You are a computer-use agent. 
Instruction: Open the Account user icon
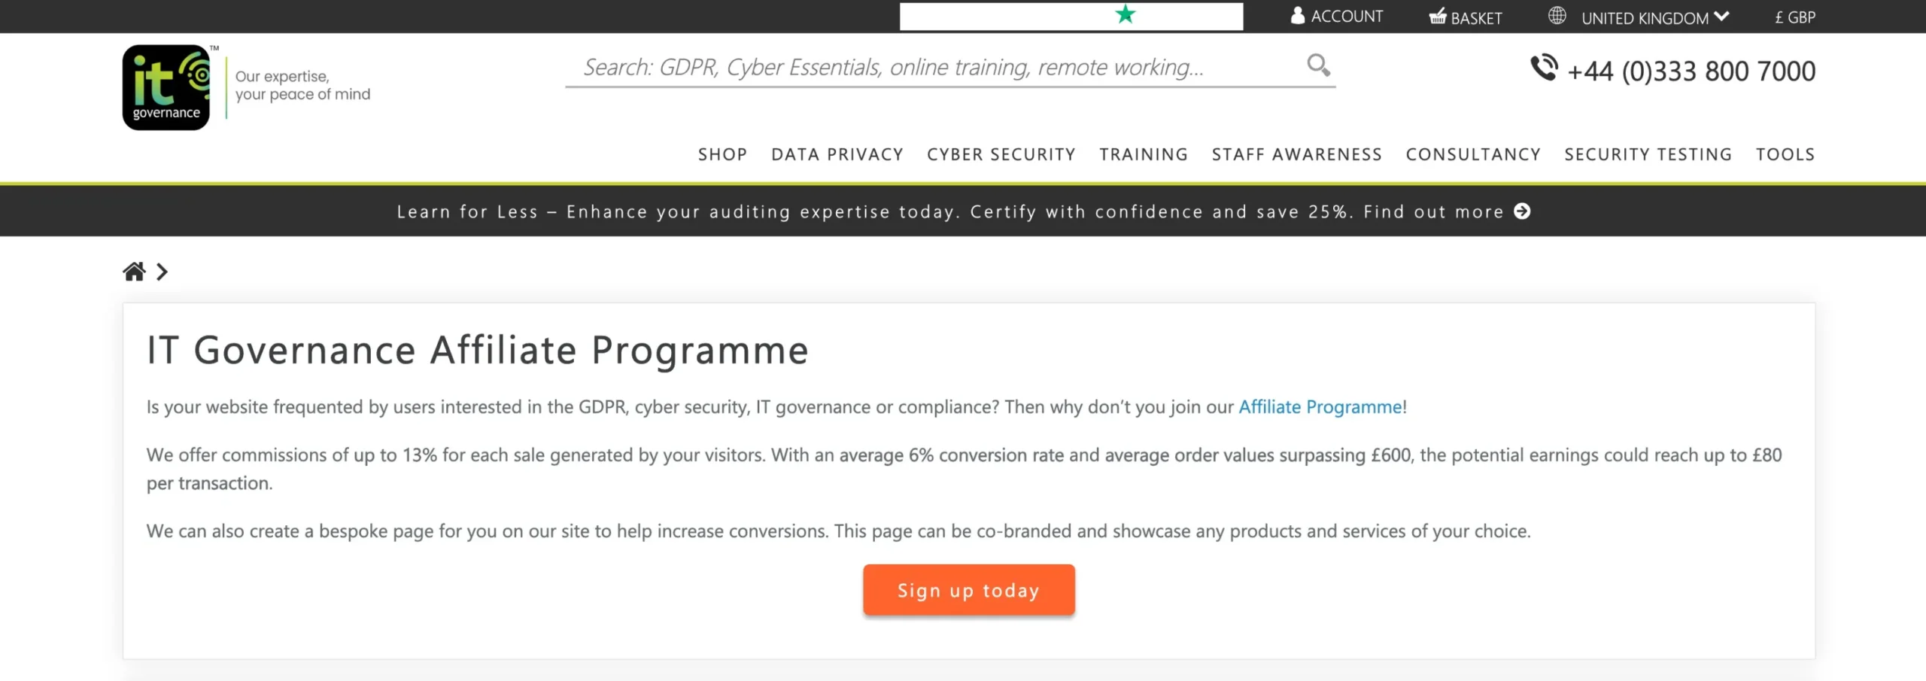(x=1297, y=16)
